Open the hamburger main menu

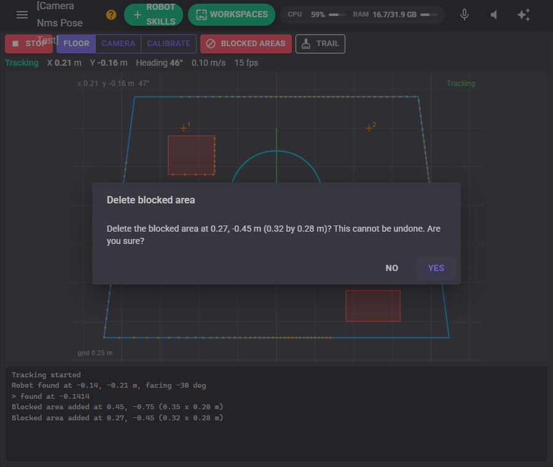click(22, 15)
